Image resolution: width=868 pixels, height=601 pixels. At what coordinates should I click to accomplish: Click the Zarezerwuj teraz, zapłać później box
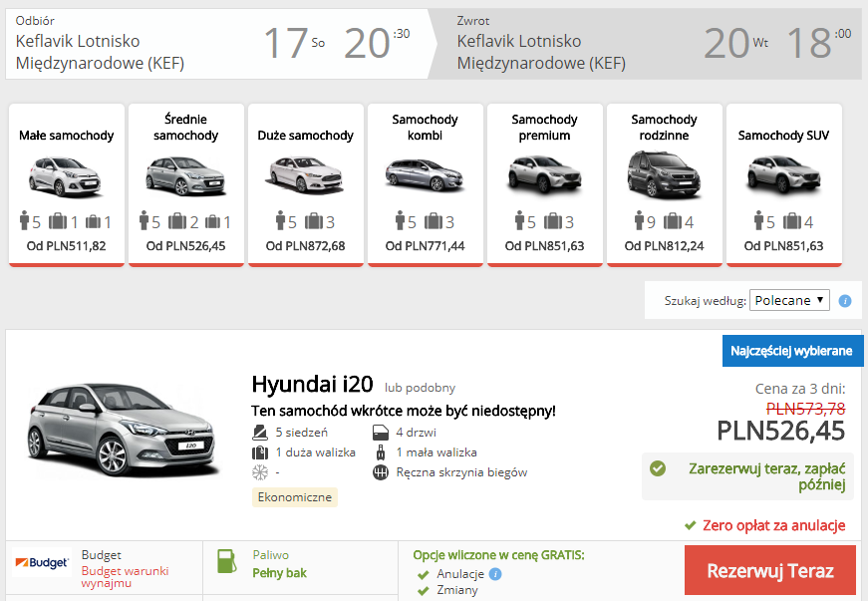(x=747, y=476)
